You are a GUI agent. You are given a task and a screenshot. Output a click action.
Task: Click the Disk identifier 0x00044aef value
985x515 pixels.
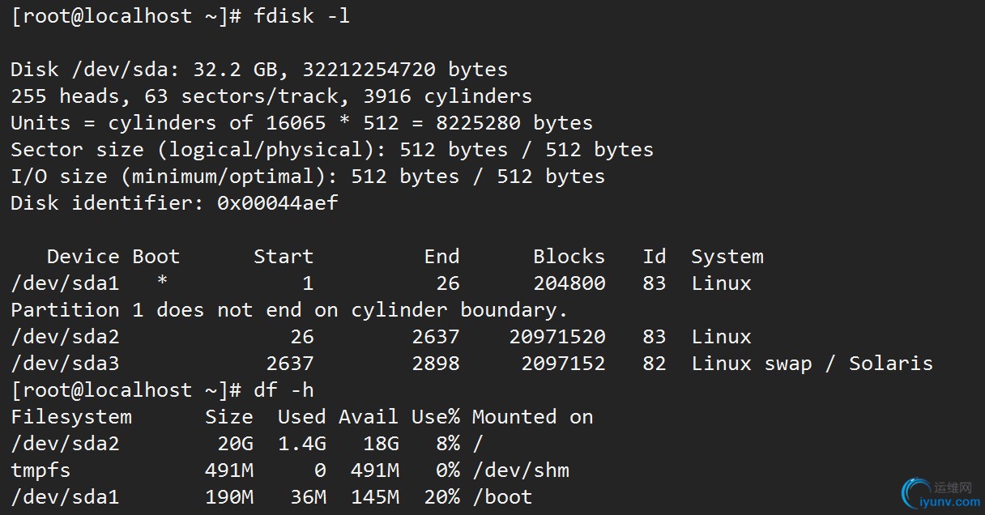point(277,203)
